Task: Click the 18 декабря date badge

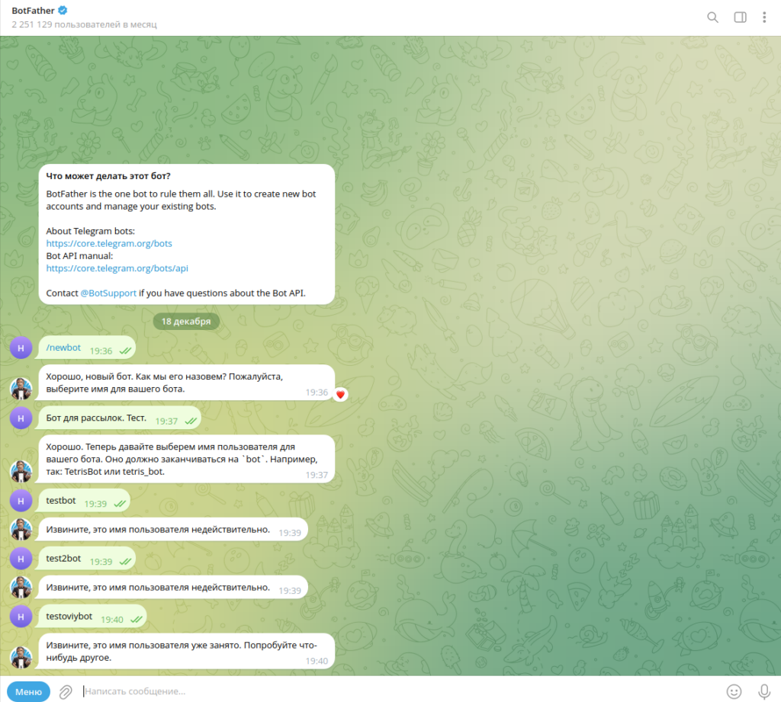Action: click(x=186, y=322)
